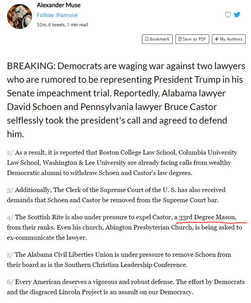Image resolution: width=251 pixels, height=303 pixels.
Task: Save thread using Save as PDF
Action: [192, 39]
